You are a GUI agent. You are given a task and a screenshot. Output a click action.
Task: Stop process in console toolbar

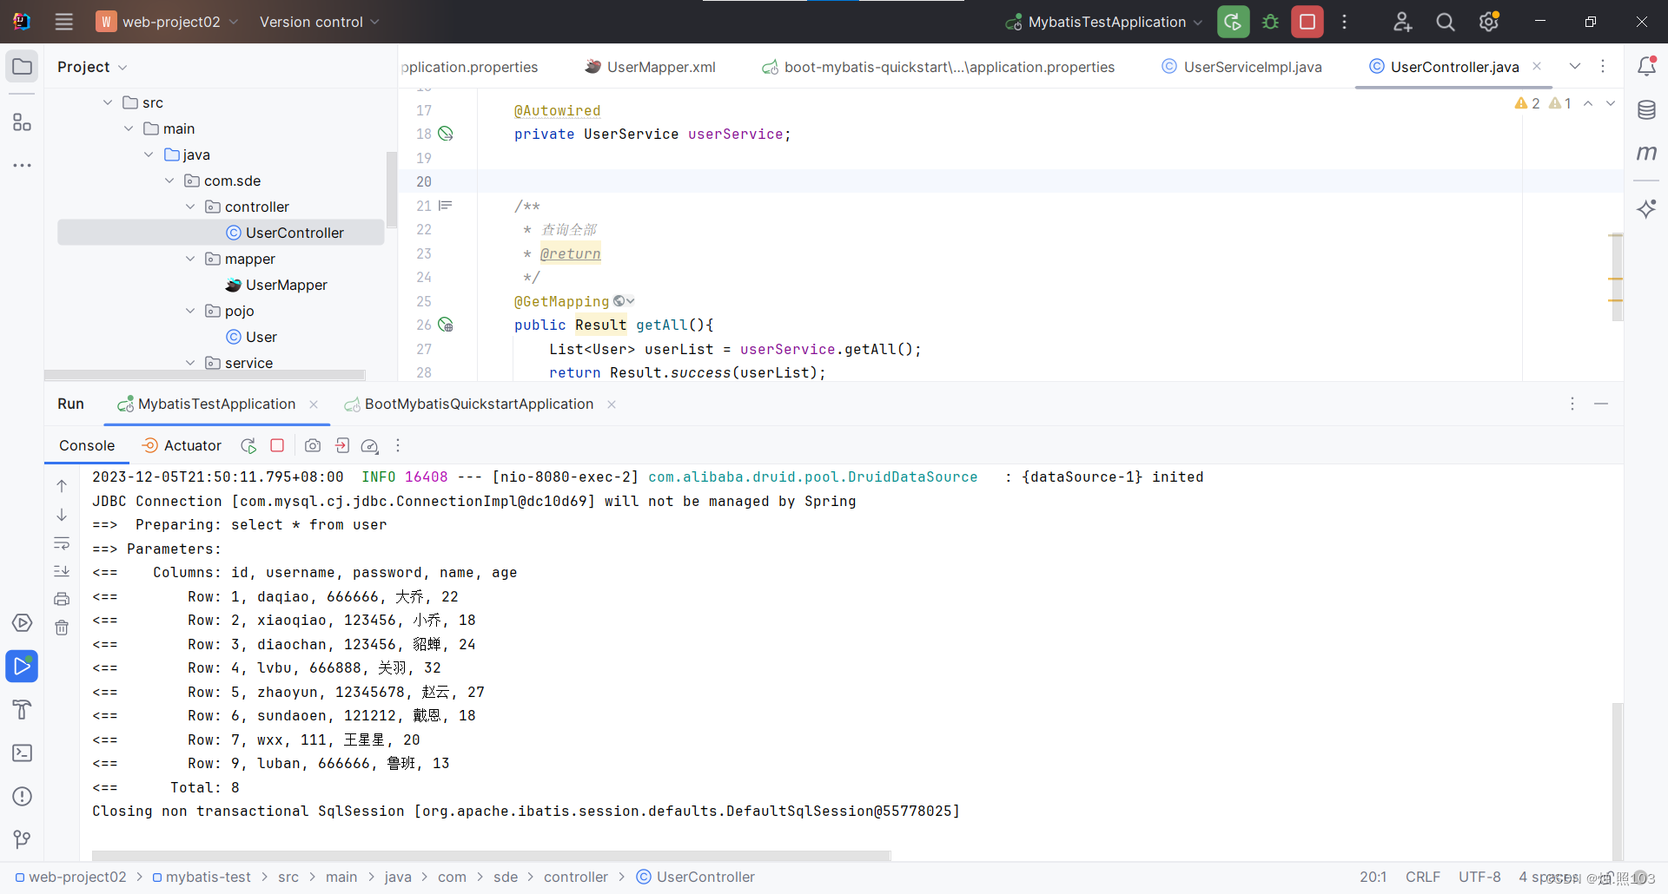tap(277, 445)
